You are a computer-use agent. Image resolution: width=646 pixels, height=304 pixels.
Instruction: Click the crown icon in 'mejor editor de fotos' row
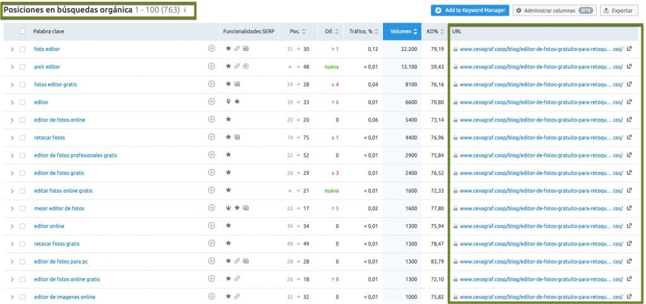(x=228, y=208)
